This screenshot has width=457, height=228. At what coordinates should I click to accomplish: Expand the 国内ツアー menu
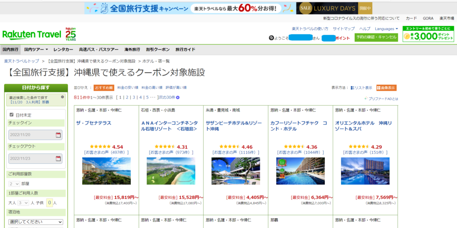[x=36, y=50]
